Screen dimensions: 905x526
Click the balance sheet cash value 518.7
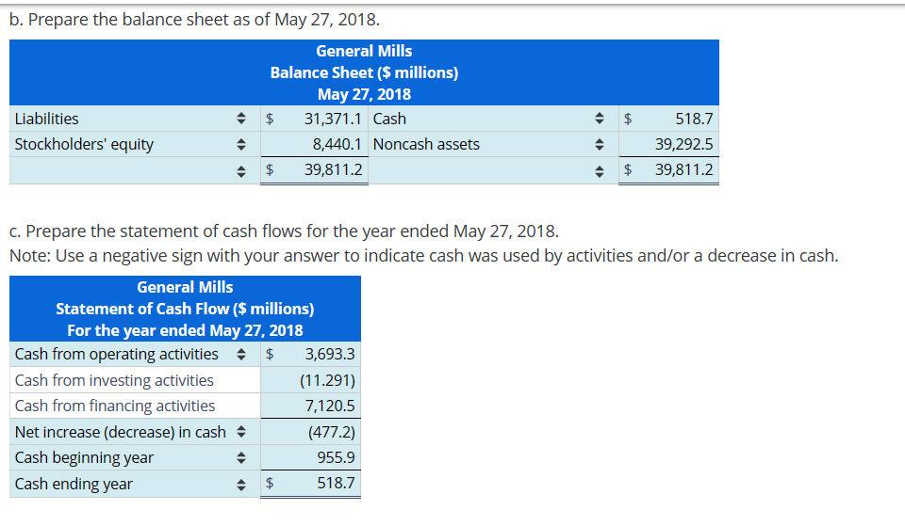pyautogui.click(x=669, y=119)
